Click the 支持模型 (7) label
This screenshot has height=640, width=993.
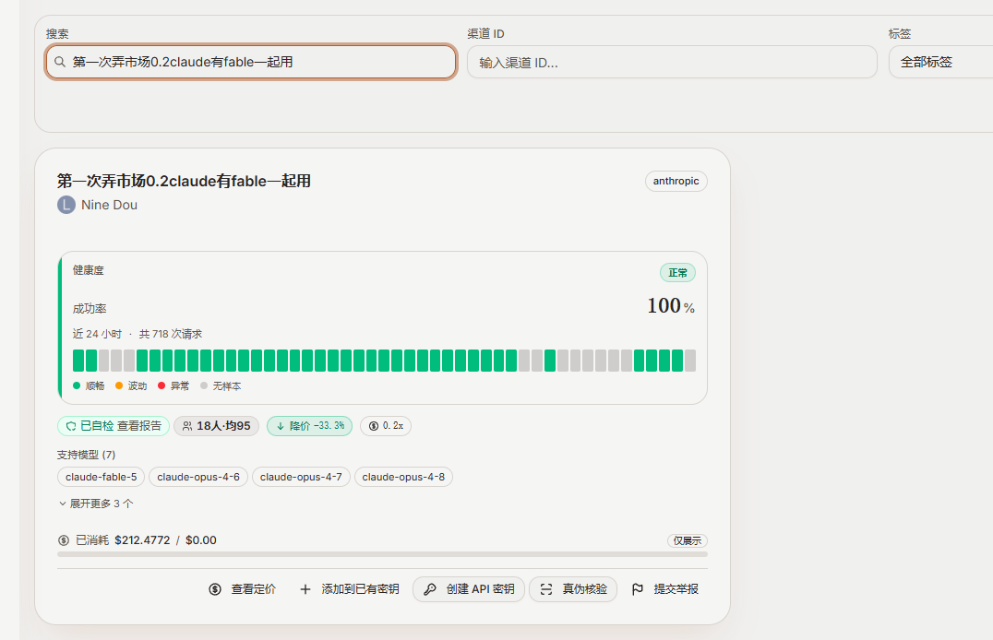86,455
